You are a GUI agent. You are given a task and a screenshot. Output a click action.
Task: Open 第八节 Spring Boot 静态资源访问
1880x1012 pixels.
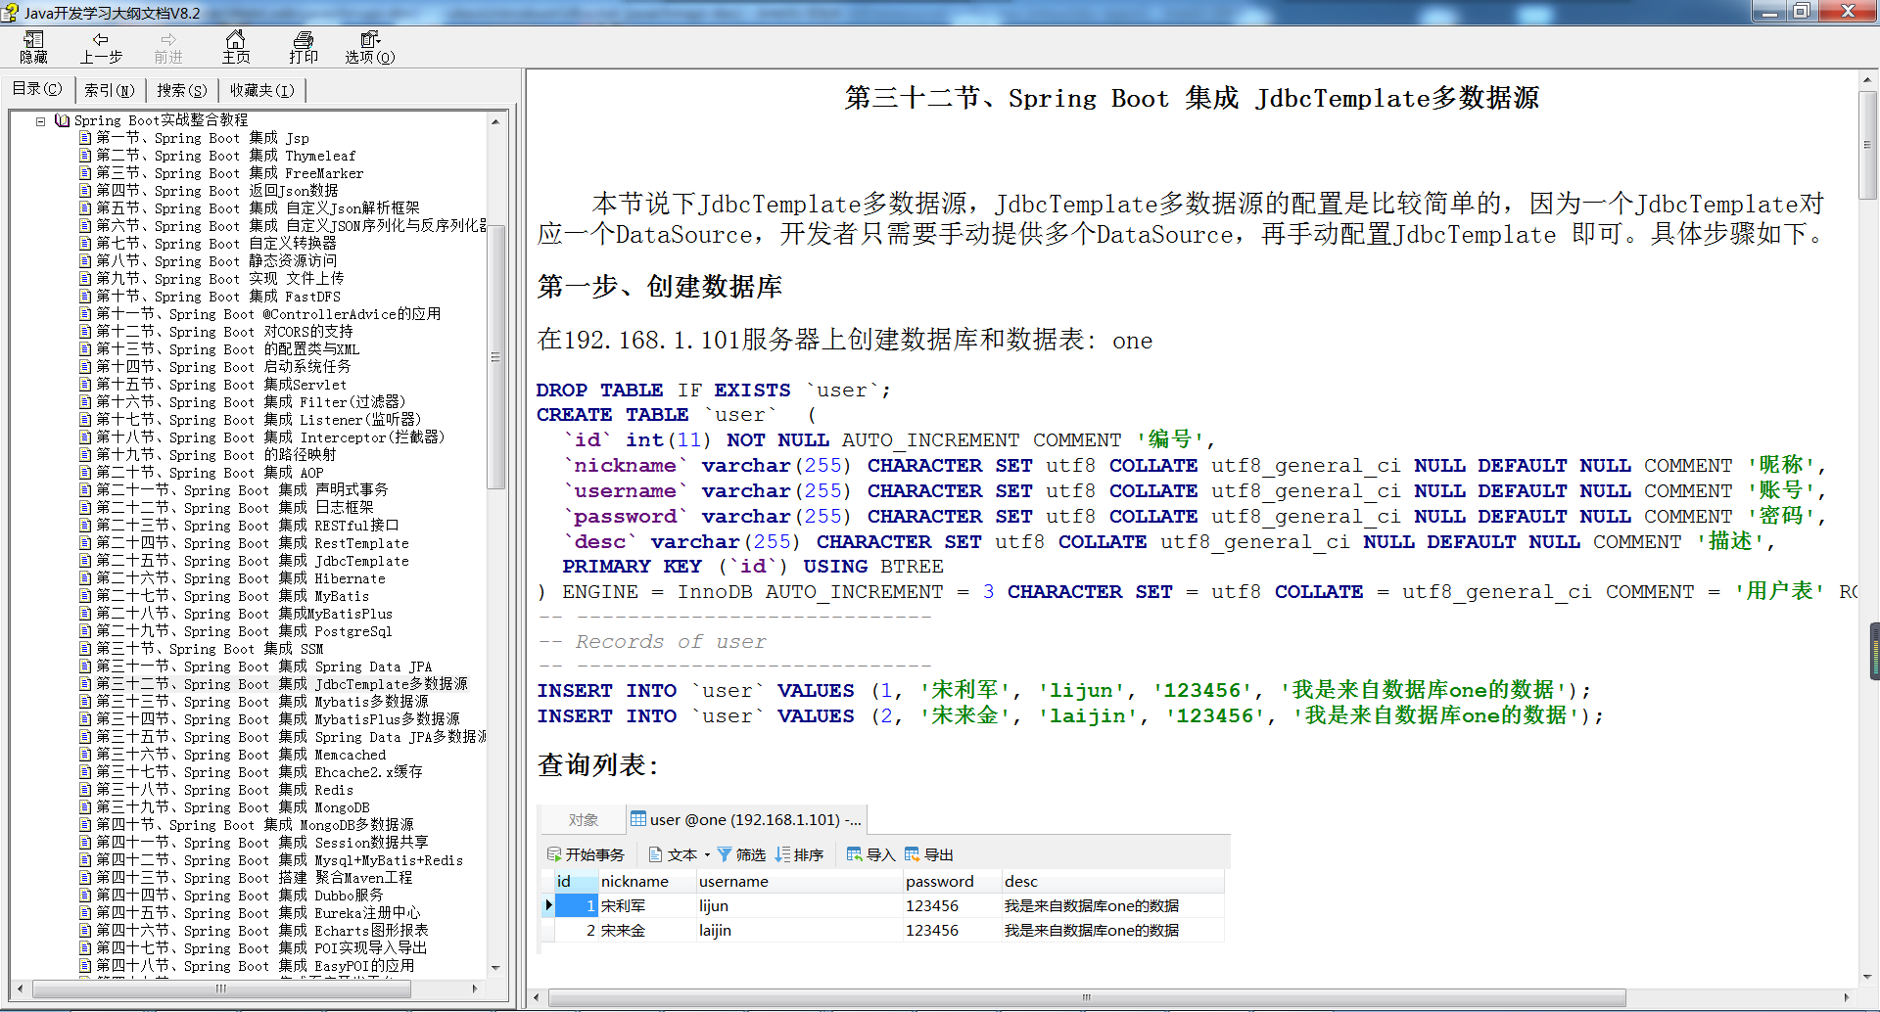[x=215, y=261]
